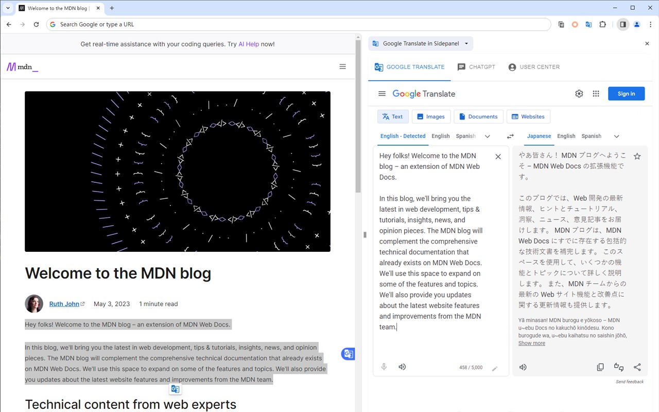Open the Ruth John author link
The image size is (659, 412).
[x=64, y=304]
